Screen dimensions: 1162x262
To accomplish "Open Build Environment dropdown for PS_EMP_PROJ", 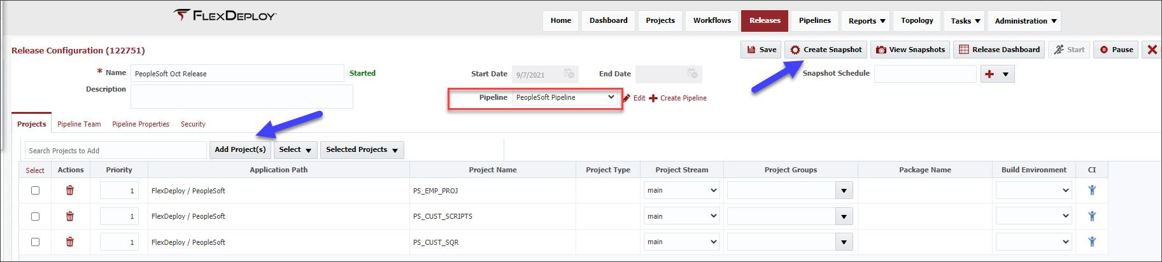I will (1034, 190).
